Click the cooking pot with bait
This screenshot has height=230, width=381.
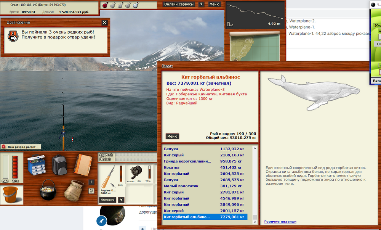coord(48,190)
